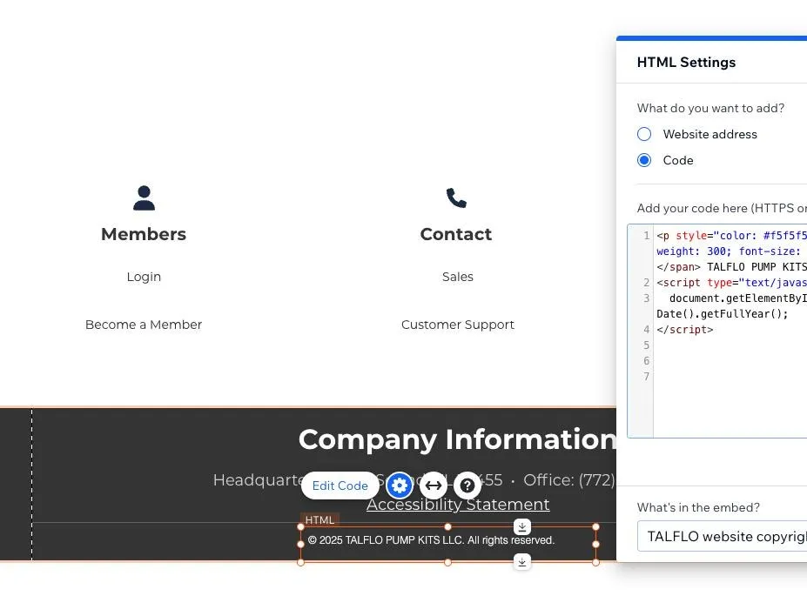Click upper attach-to-footer download icon
Screen dimensions: 807x596
[x=521, y=526]
